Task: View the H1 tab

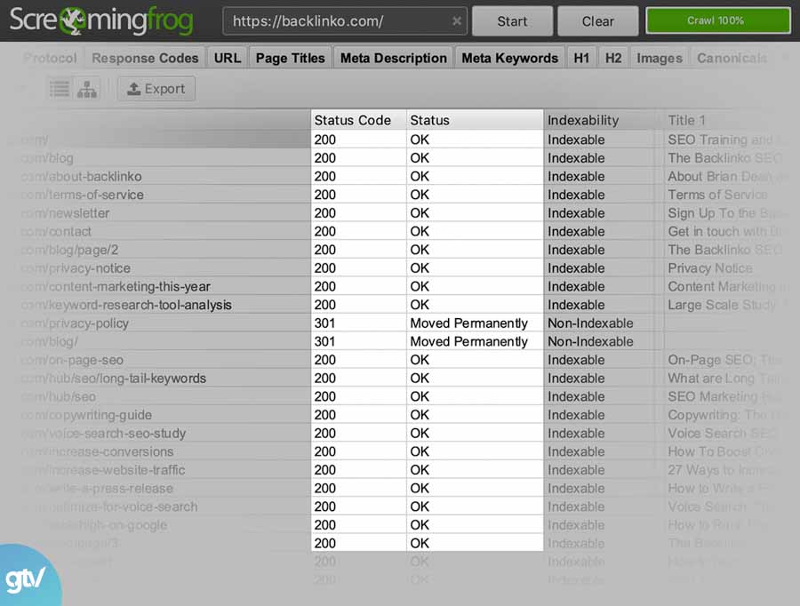Action: click(x=580, y=57)
